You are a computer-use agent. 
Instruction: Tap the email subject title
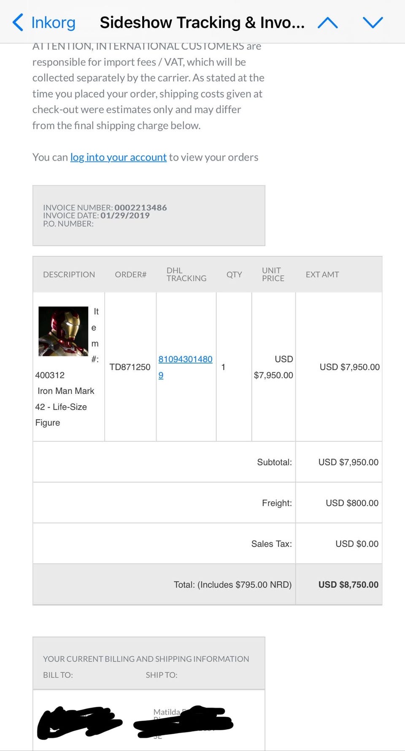tap(202, 22)
